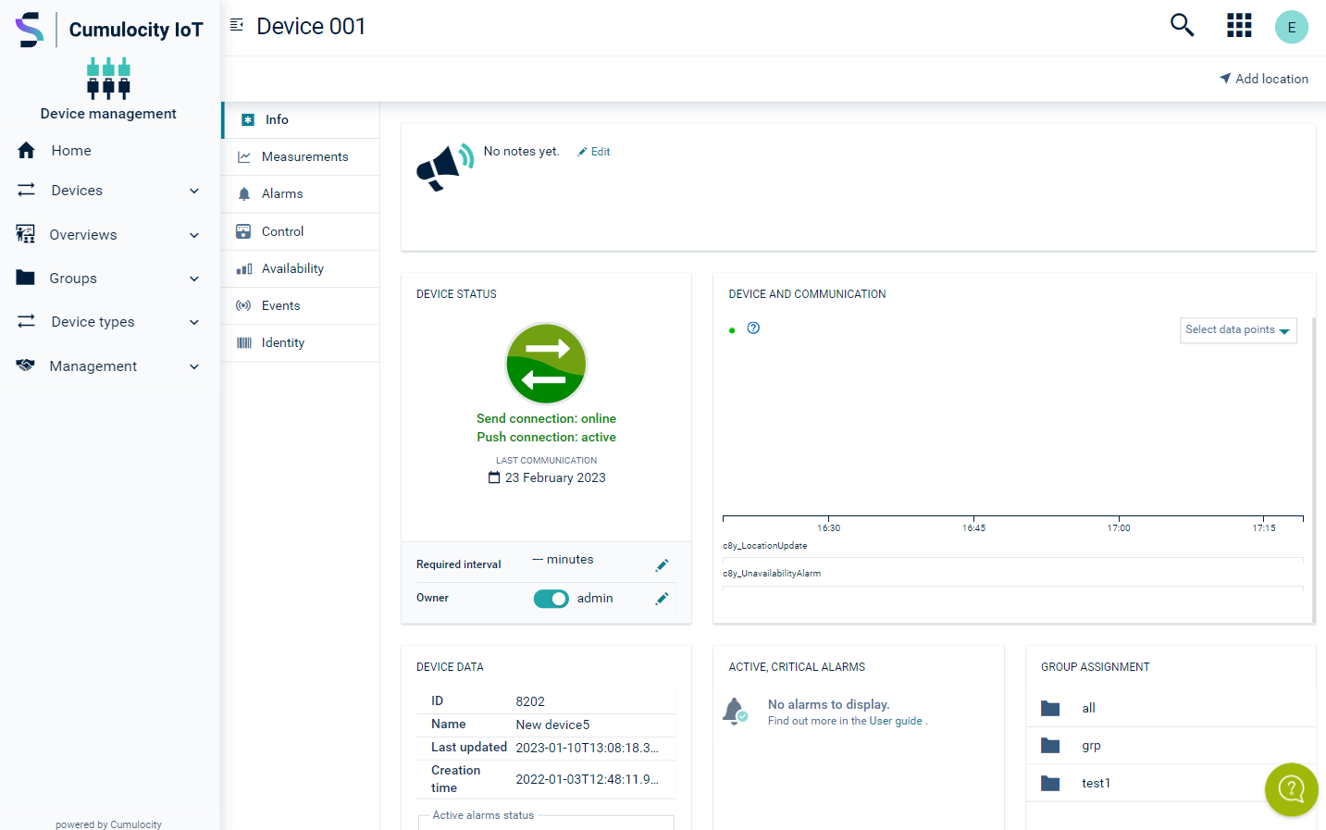This screenshot has height=830, width=1326.
Task: Open the green help chat bubble button
Action: [x=1291, y=789]
